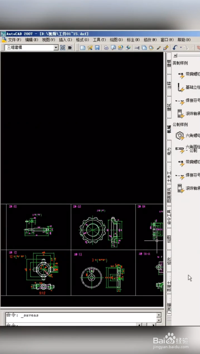Select 滚珠轴承 tool under 英制样例
Screen dimensions: 200x354
pos(188,113)
